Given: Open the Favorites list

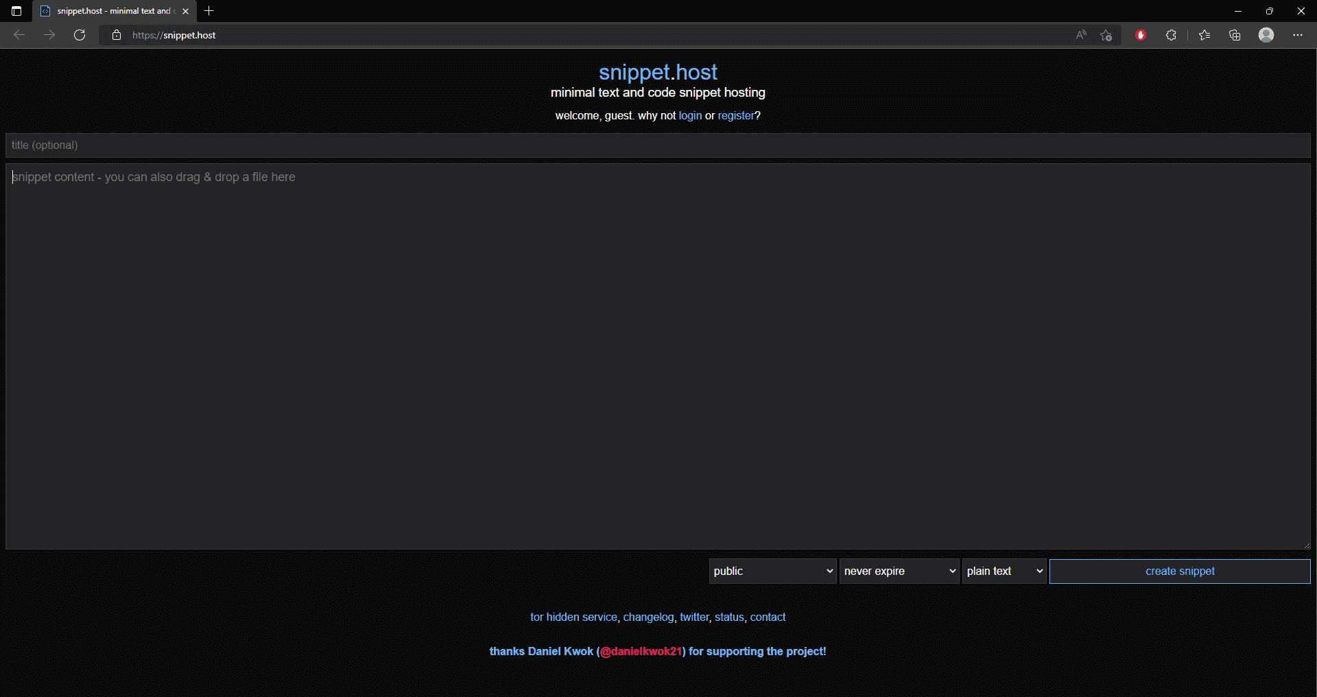Looking at the screenshot, I should [1205, 35].
